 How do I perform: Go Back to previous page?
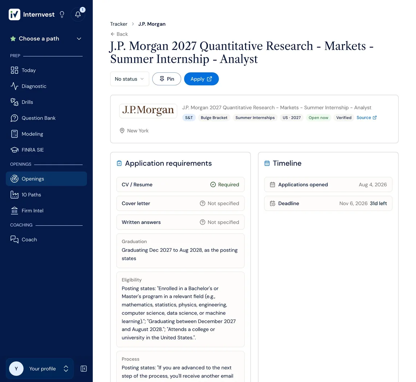click(x=119, y=34)
